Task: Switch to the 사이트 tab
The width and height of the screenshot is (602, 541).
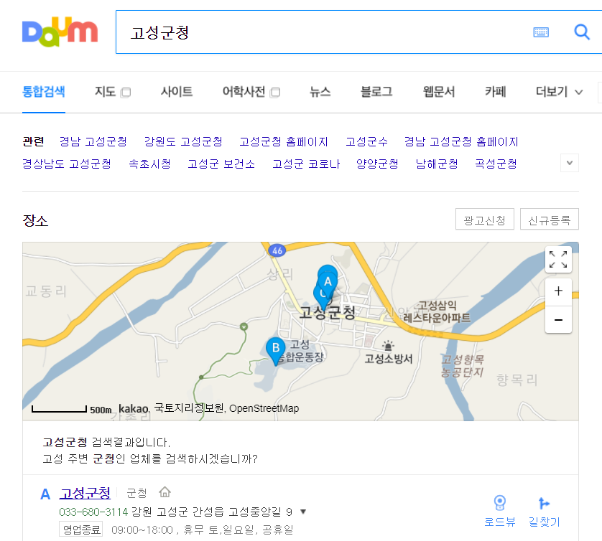Action: tap(177, 92)
